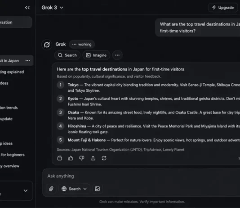The image size is (240, 208).
Task: Expand the account panel chevron in sidebar
Action: [x=26, y=191]
